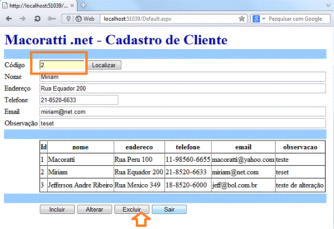Click the Excluir button
The width and height of the screenshot is (334, 229).
click(132, 209)
